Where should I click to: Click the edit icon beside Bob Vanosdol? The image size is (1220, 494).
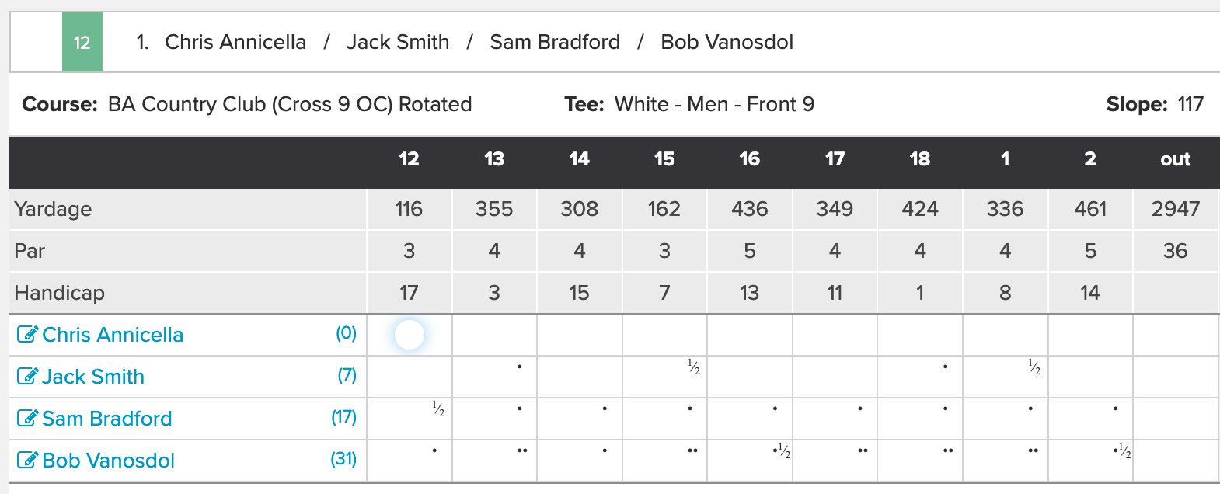27,461
